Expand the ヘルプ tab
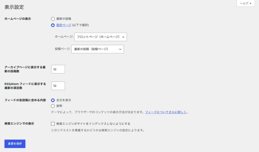This screenshot has width=259, height=152. [246, 3]
